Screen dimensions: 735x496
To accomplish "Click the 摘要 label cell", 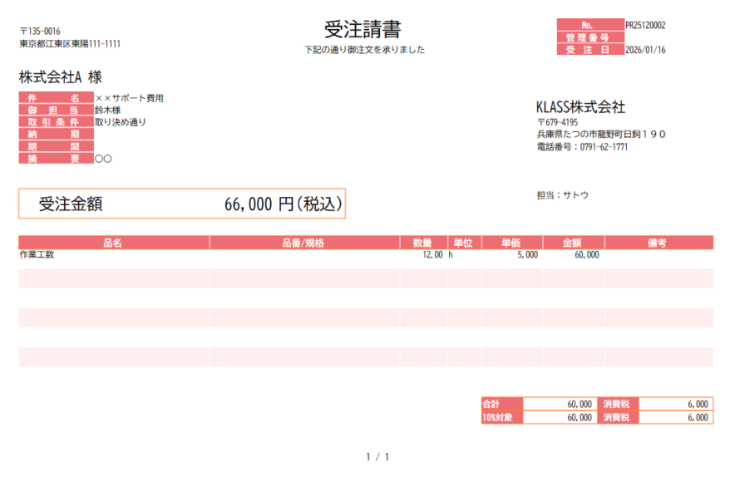I will pos(56,158).
